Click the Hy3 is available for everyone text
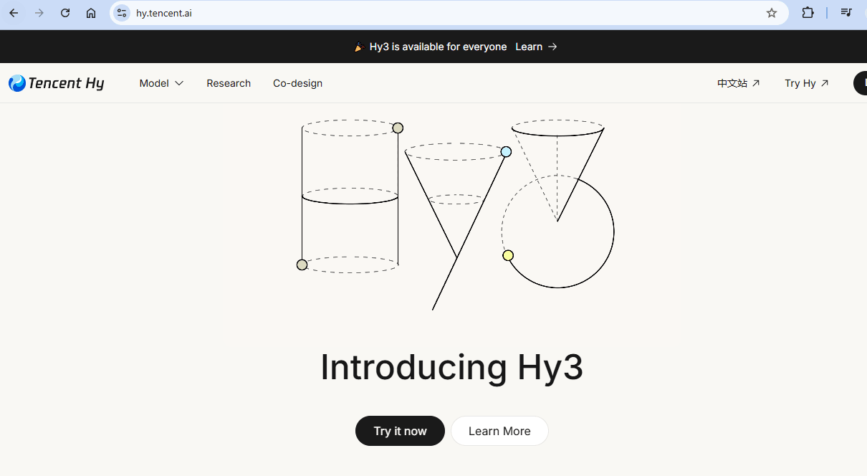867x476 pixels. 438,47
